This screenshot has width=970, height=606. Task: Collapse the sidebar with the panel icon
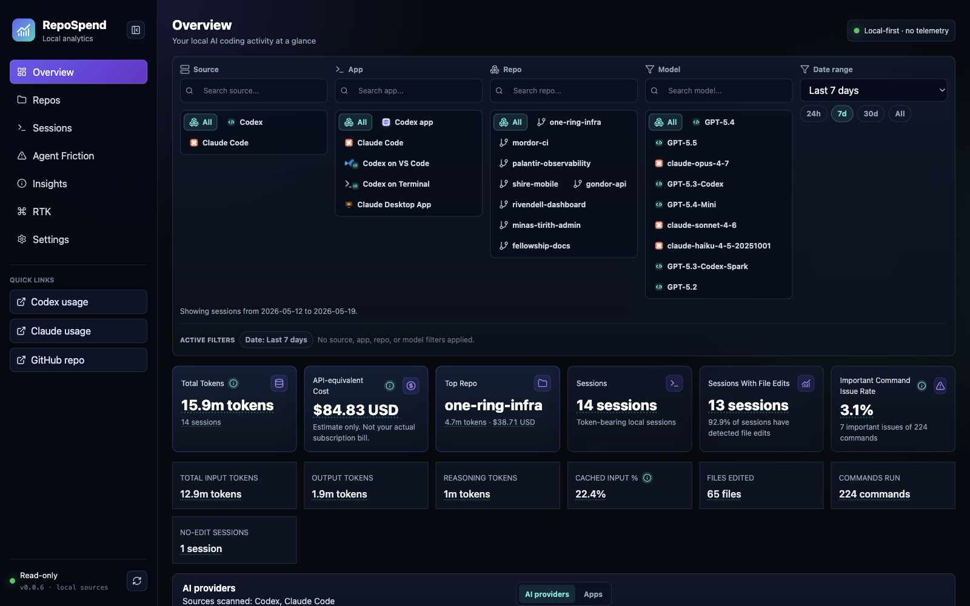coord(136,30)
